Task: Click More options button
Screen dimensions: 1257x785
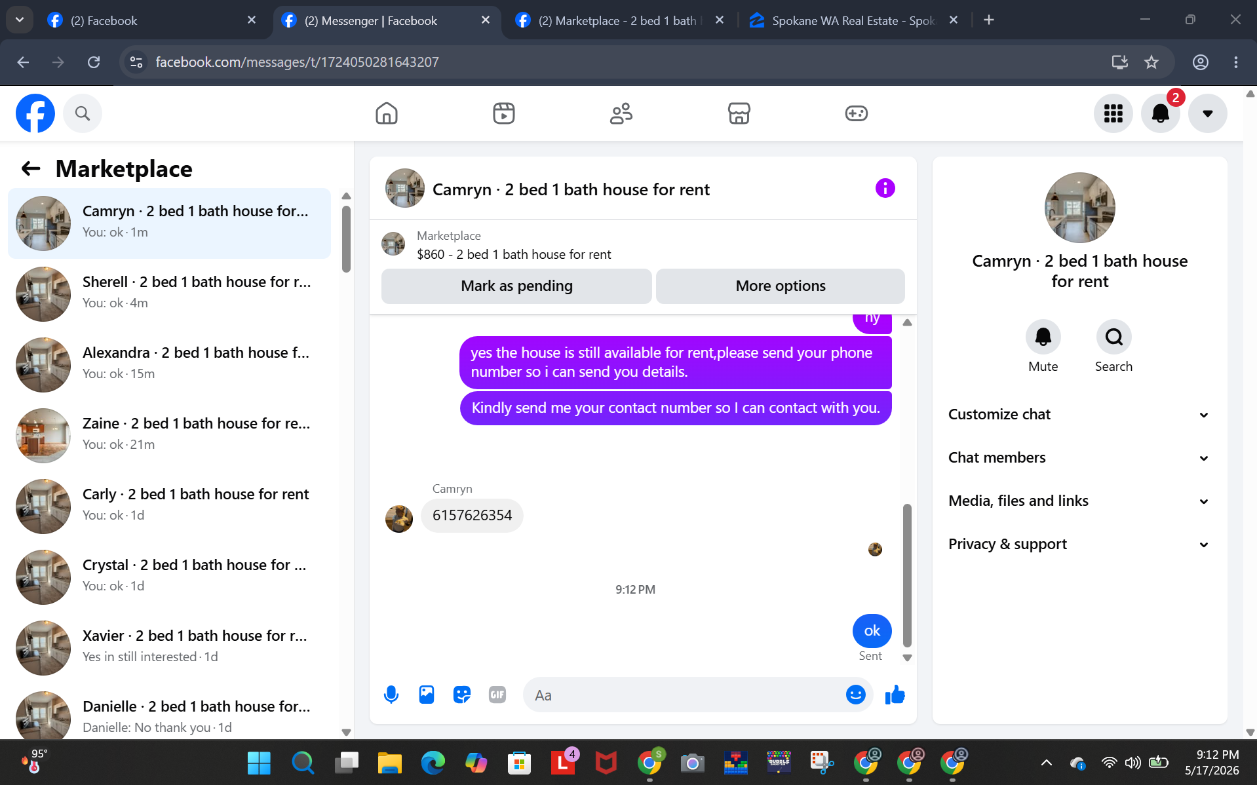Action: [781, 286]
